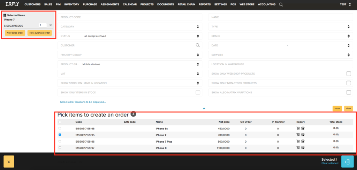
Task: Click the yellow clear button
Action: pyautogui.click(x=348, y=108)
